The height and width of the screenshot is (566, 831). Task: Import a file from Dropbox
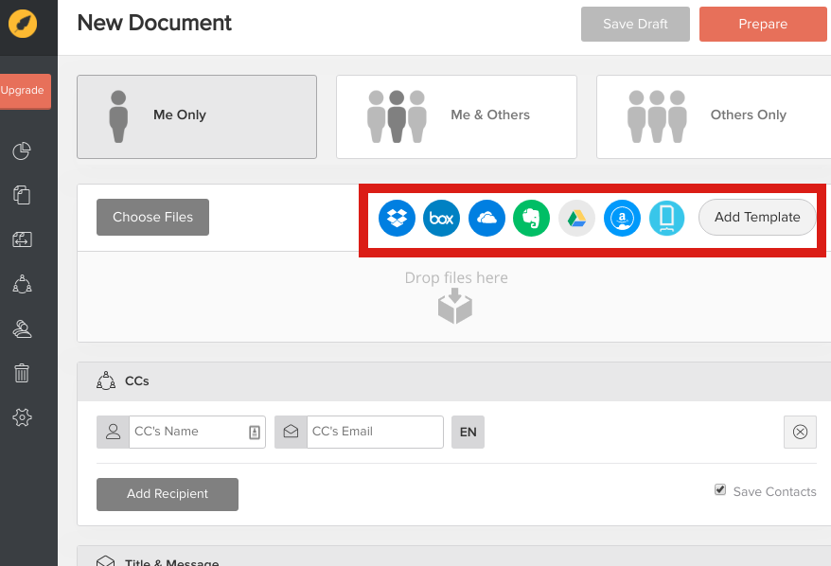point(397,218)
